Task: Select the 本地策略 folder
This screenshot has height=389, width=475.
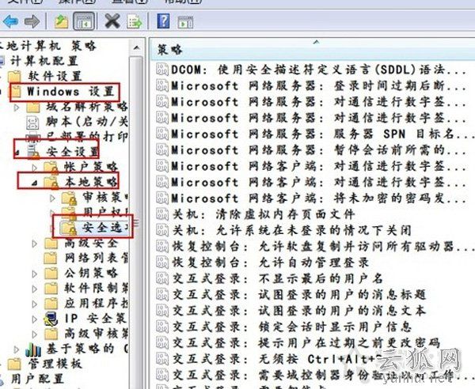Action: 90,182
